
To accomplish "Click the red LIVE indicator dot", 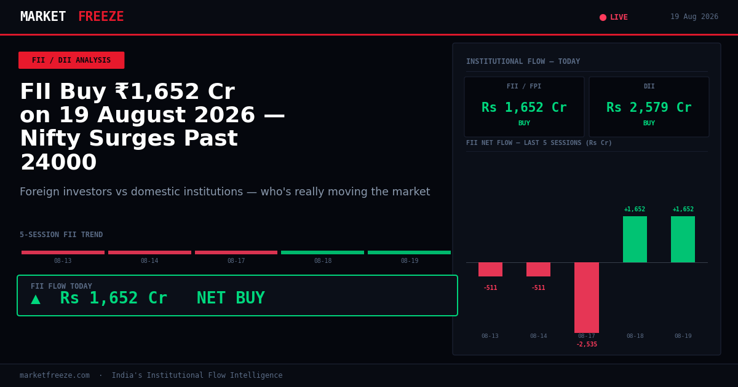I will point(603,17).
